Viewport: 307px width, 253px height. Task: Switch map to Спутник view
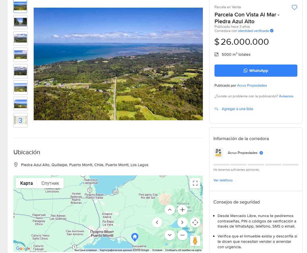50,183
